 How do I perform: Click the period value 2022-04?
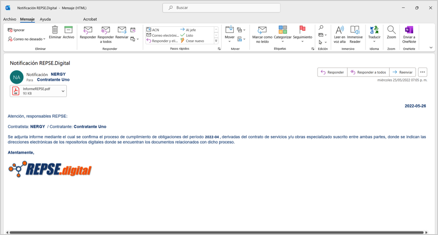pos(212,137)
